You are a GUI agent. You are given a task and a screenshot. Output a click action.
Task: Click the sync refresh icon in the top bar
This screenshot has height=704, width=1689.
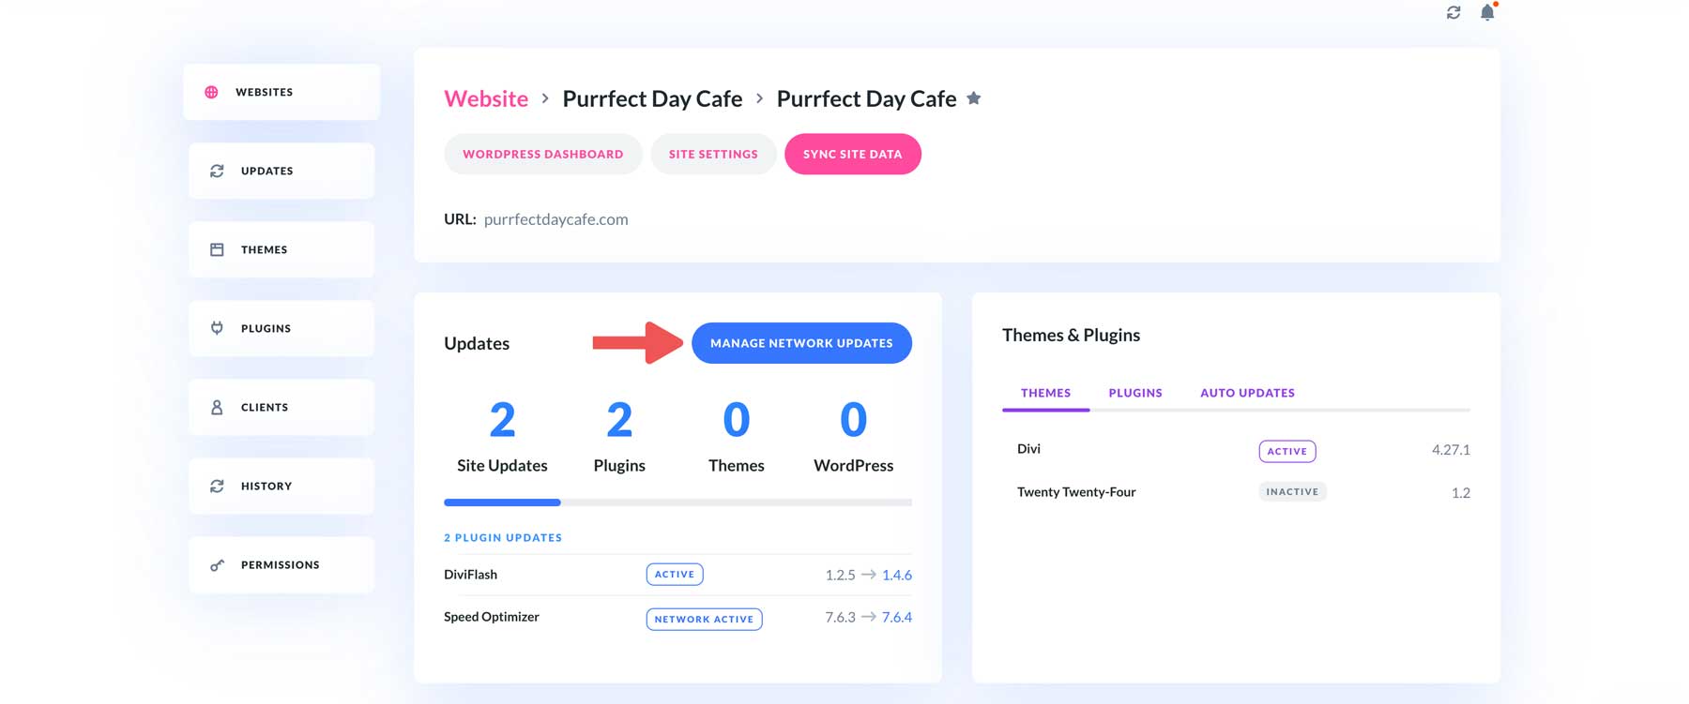coord(1453,13)
